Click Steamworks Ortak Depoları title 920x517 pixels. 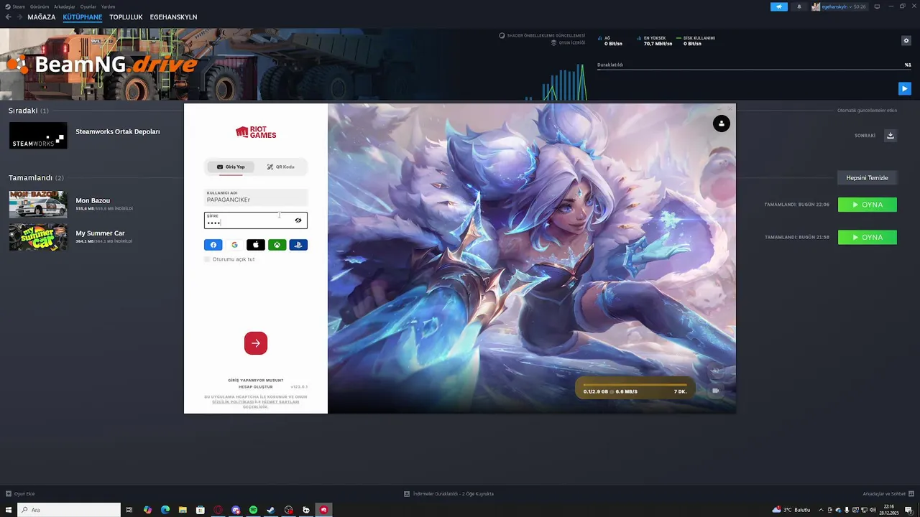[118, 131]
